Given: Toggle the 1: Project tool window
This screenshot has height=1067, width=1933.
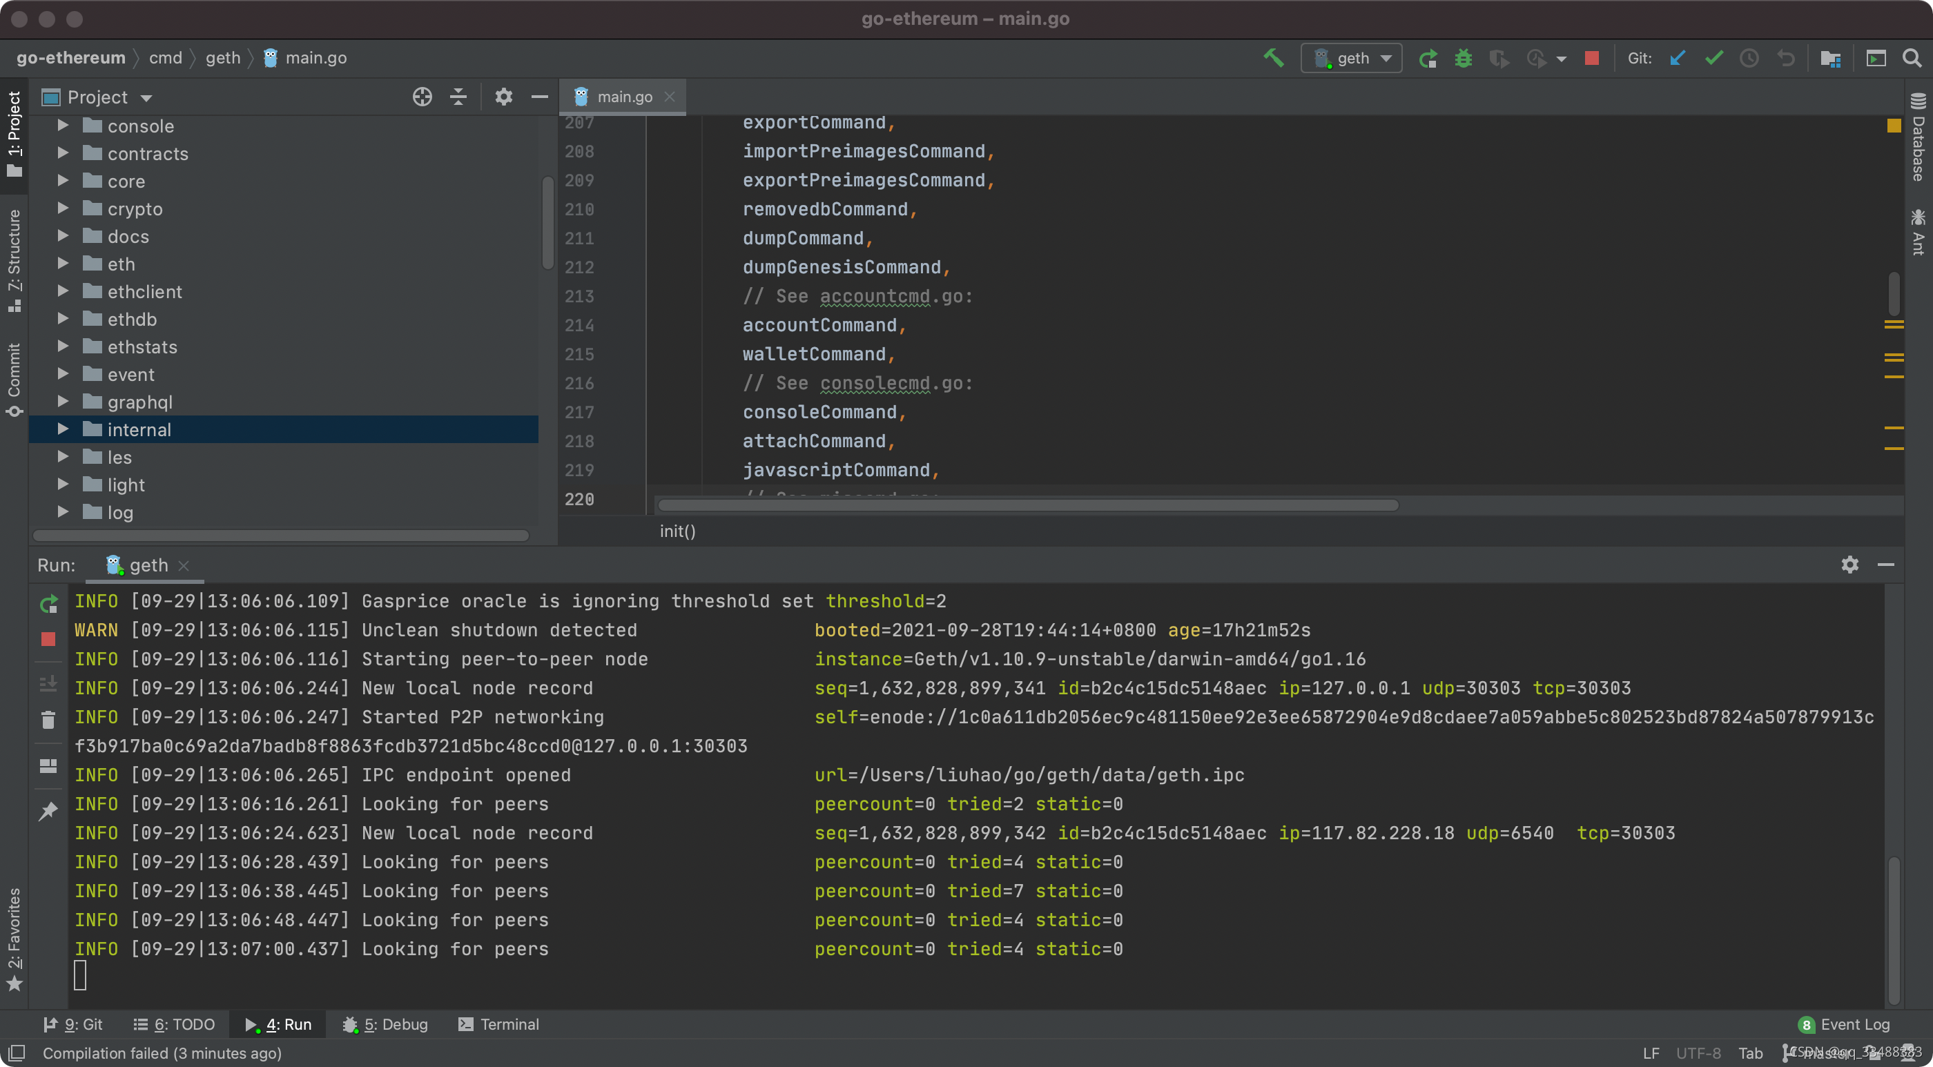Looking at the screenshot, I should (x=14, y=135).
